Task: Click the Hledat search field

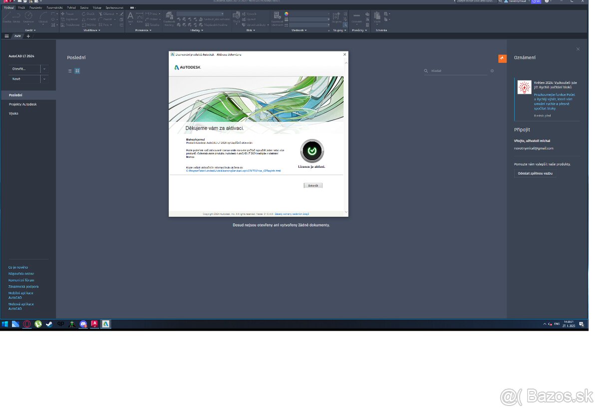Action: (x=457, y=71)
